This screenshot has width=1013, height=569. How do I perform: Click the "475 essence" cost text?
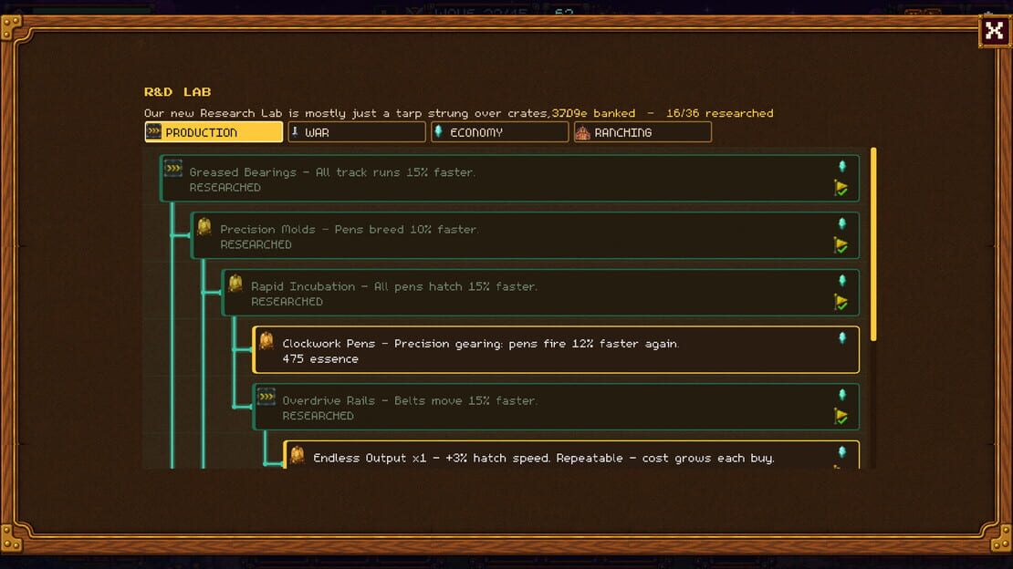point(320,359)
